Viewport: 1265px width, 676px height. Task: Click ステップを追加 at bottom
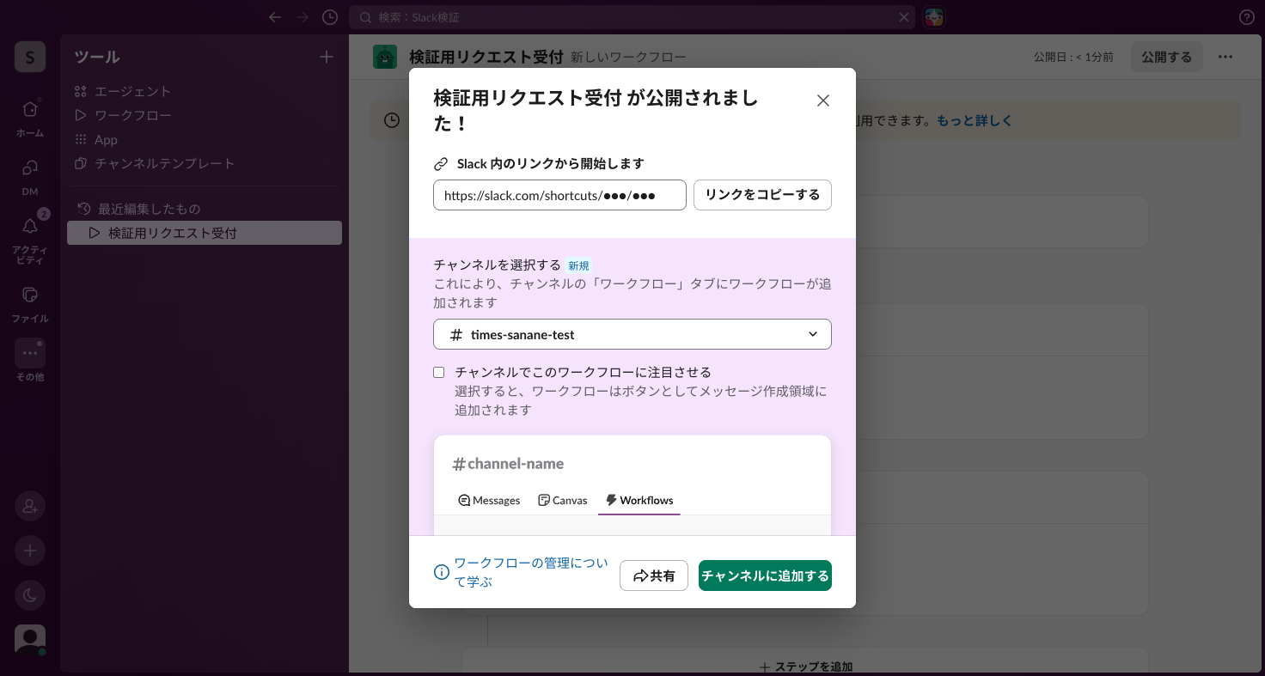[806, 667]
